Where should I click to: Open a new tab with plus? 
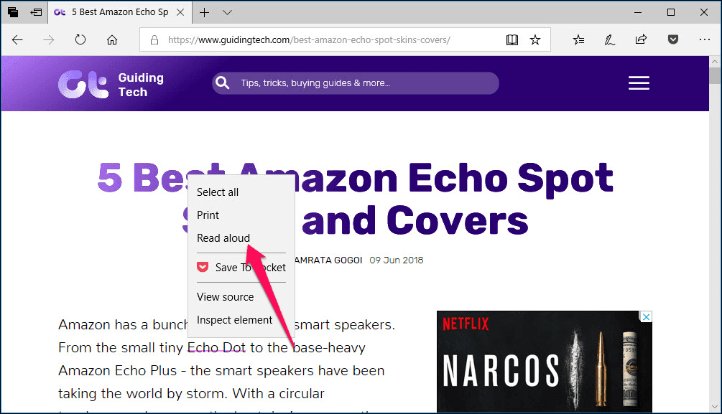(x=205, y=12)
